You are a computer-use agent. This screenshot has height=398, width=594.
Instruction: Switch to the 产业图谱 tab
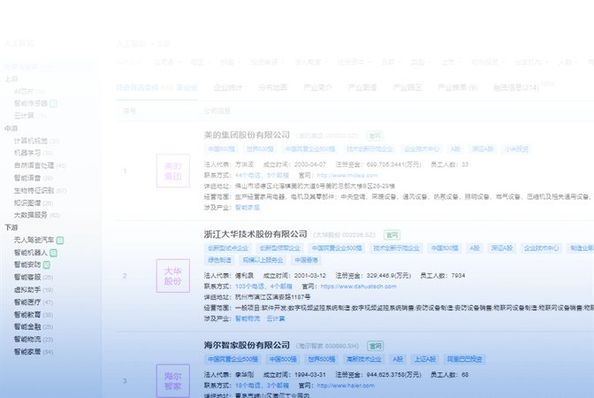click(362, 88)
